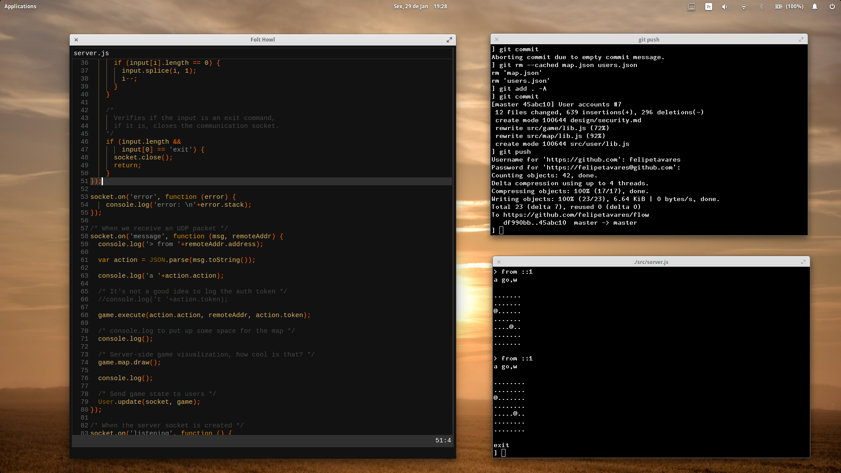Screen dimensions: 841x473
Task: Click the git push window title
Action: pos(649,39)
